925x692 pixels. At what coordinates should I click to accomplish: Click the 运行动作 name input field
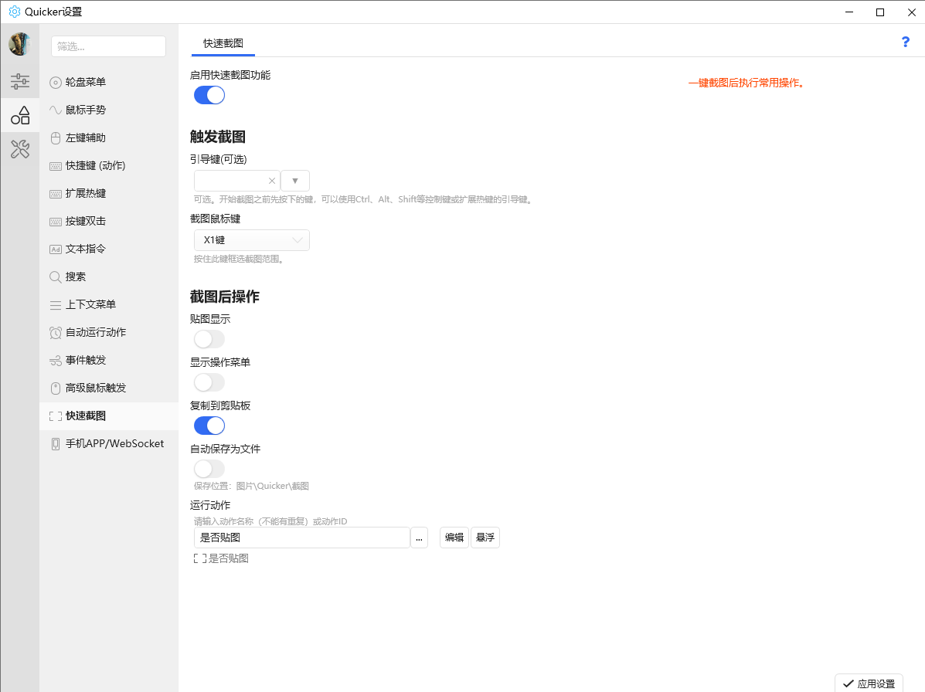[302, 538]
